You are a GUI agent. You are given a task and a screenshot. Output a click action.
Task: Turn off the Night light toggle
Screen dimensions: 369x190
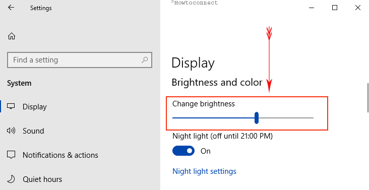pos(183,151)
